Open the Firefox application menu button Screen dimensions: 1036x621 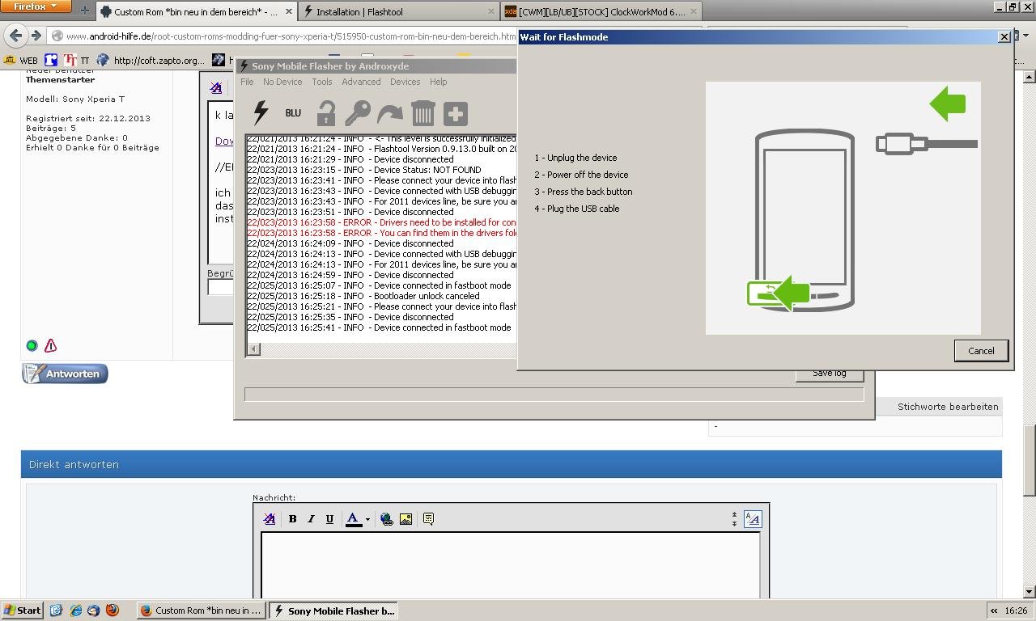(x=36, y=6)
